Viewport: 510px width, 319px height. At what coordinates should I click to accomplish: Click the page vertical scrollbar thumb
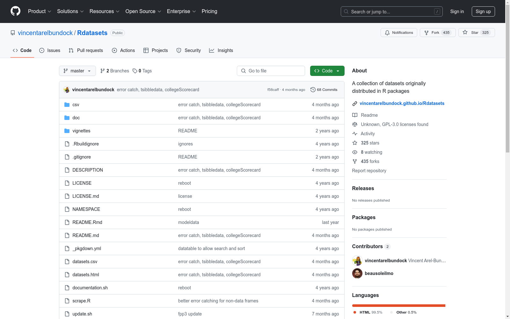508,78
